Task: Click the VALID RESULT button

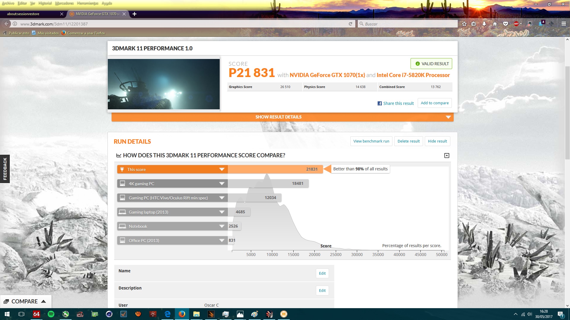Action: pyautogui.click(x=431, y=64)
